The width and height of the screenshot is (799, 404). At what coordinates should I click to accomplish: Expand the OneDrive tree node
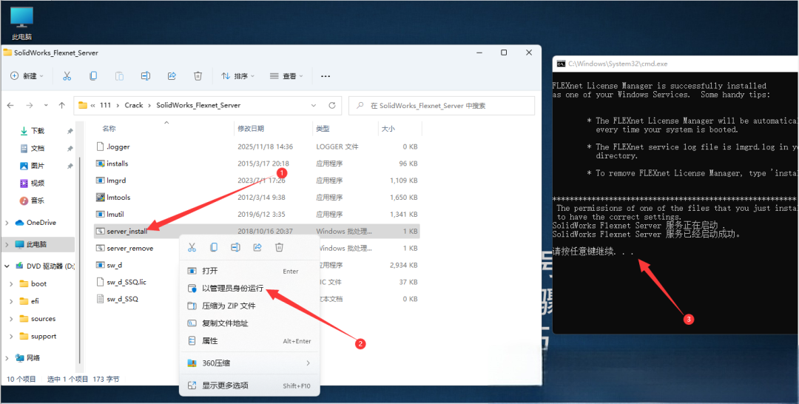coord(7,223)
